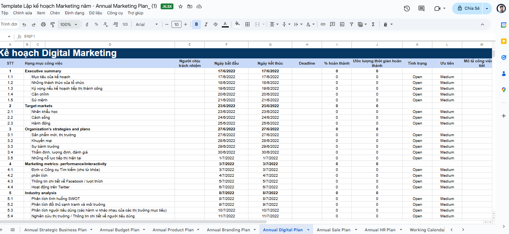Viewport: 509px width, 234px height.
Task: Click the Chia Sẻ share button
Action: pos(468,9)
